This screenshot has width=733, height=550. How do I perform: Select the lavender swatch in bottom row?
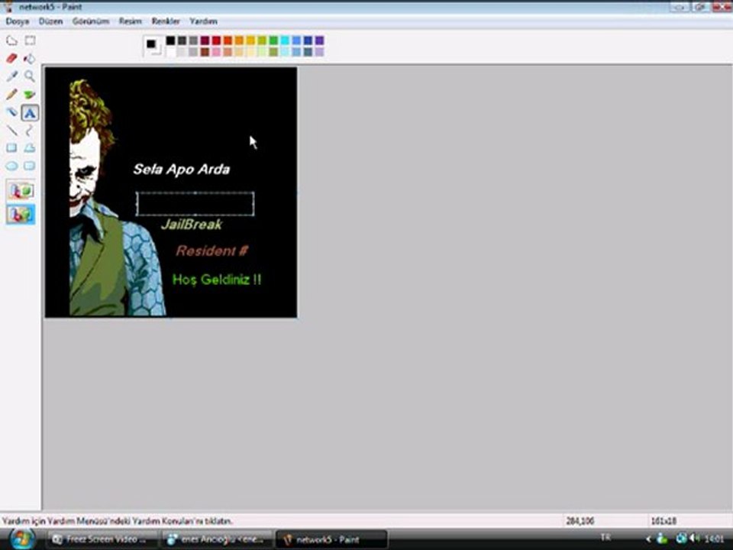tap(319, 52)
